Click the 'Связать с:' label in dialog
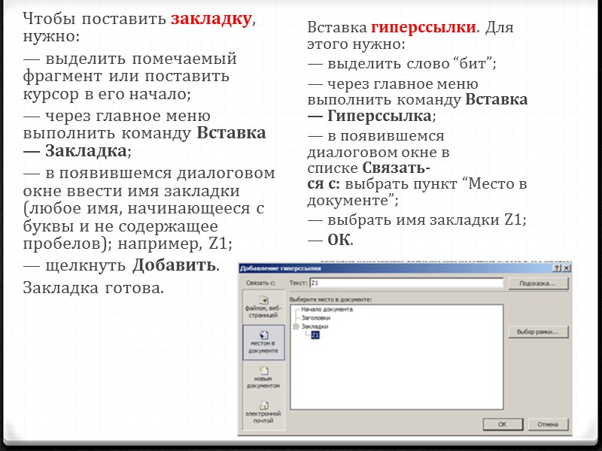Viewport: 602px width, 451px height. click(x=260, y=283)
